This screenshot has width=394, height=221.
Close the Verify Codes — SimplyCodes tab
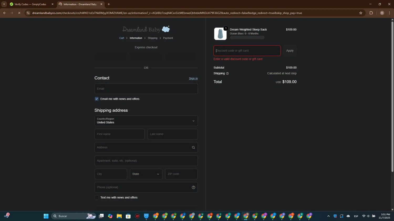pyautogui.click(x=52, y=4)
